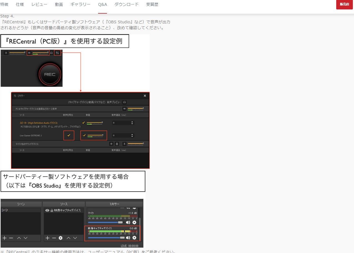Mute マイク speaker icon in OBS mixer
Viewport: 354px width, 253px height.
(x=128, y=222)
